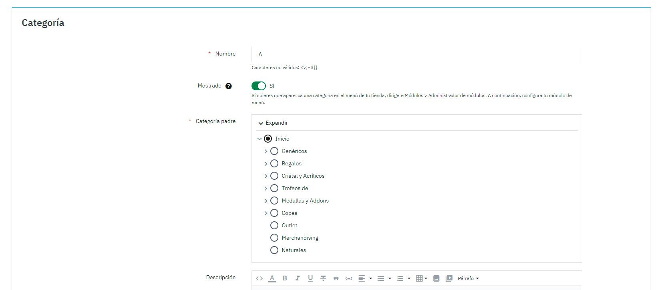Expand the Copas category node
Screen dimensions: 661x290
tap(266, 213)
